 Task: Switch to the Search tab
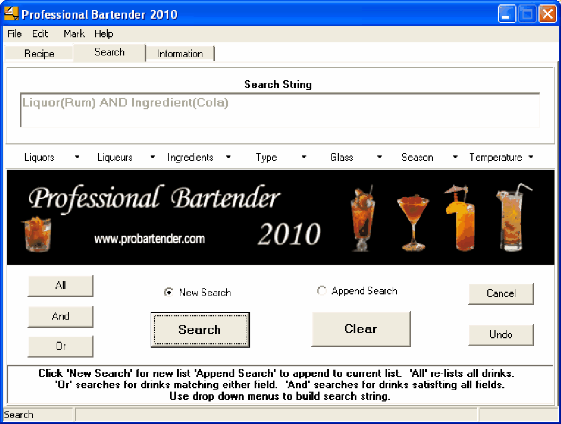109,52
